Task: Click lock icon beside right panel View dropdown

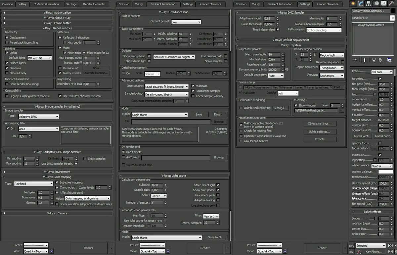Action: 286,251
